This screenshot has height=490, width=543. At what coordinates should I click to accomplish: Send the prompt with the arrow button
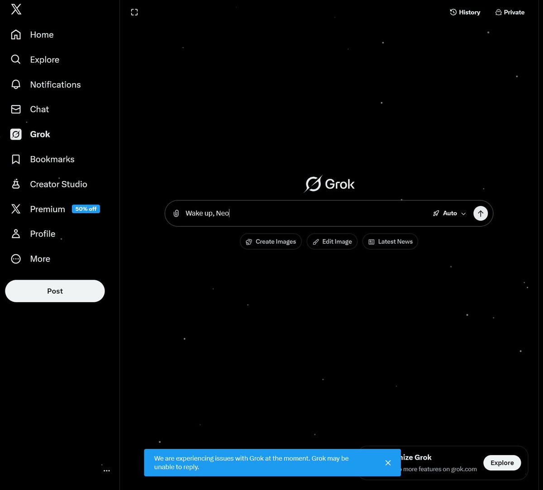tap(481, 213)
